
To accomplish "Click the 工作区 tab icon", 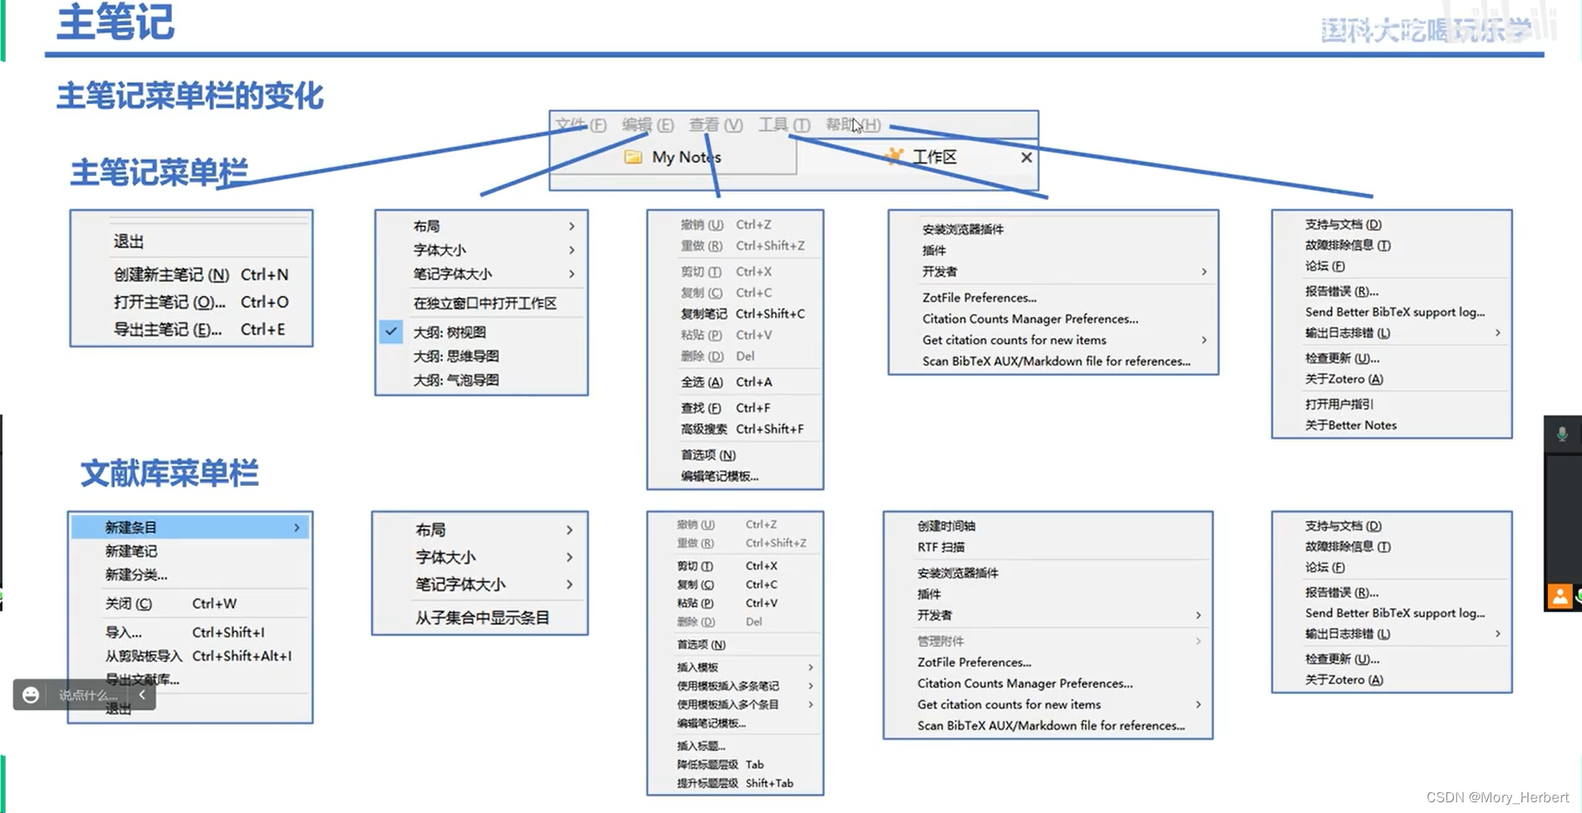I will coord(893,156).
